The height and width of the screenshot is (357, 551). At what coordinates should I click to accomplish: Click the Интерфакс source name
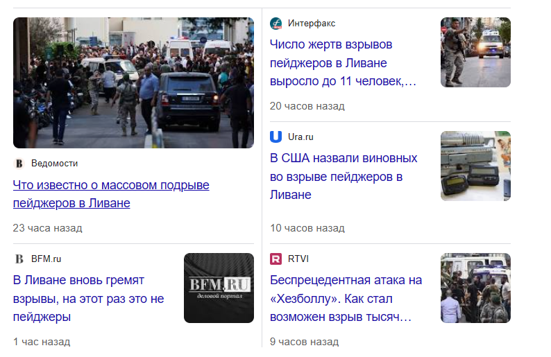click(312, 24)
